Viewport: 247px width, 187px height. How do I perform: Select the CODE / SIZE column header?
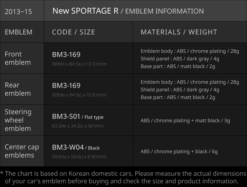(x=74, y=32)
